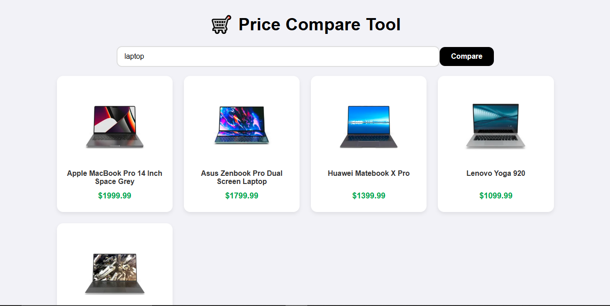Select the Asus Zenbook Pro Dual Screen title
This screenshot has height=306, width=610.
coord(242,177)
